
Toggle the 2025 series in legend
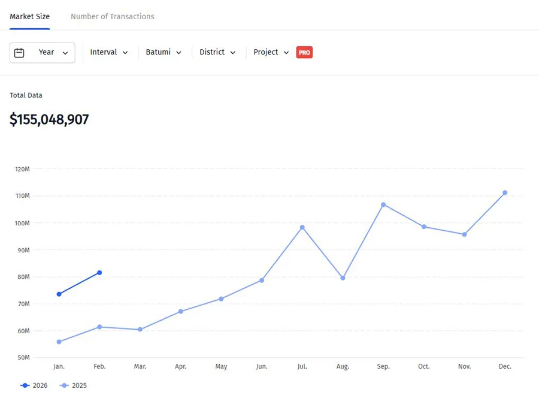(x=73, y=385)
